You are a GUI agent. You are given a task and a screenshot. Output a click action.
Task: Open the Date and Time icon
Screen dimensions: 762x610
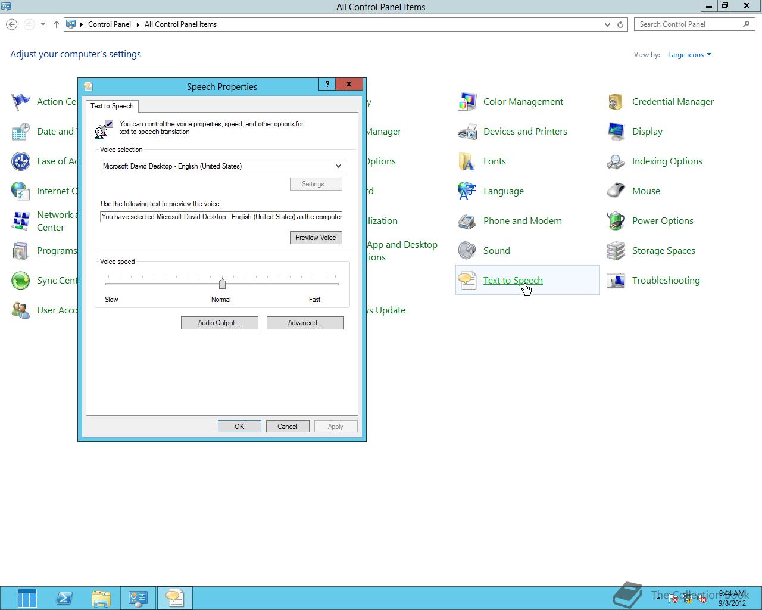(x=21, y=132)
